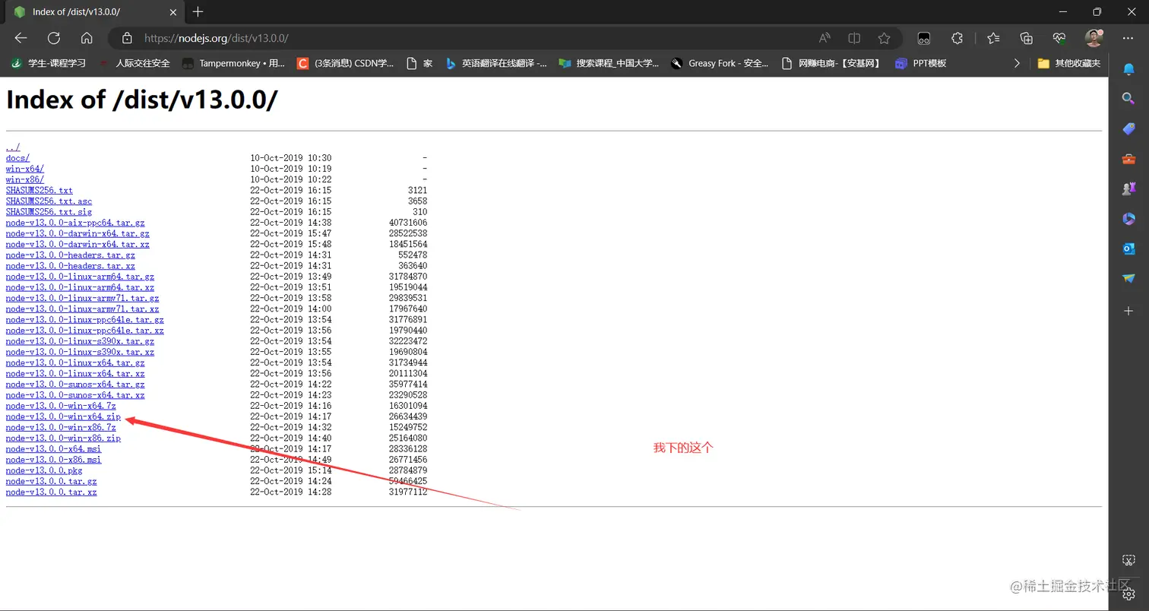
Task: View site security info lock icon
Action: pyautogui.click(x=127, y=38)
